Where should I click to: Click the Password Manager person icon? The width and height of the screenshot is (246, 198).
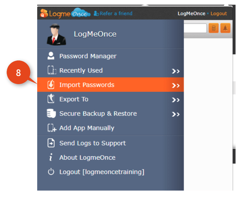click(51, 56)
